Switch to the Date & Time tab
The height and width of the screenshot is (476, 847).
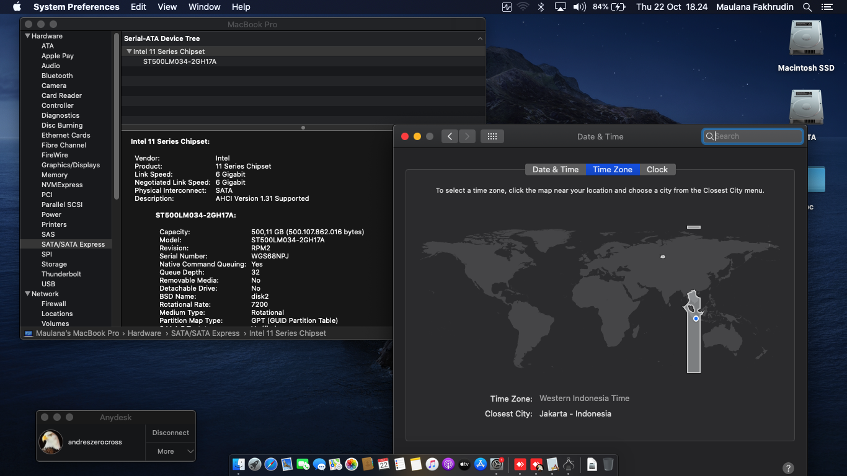tap(556, 169)
